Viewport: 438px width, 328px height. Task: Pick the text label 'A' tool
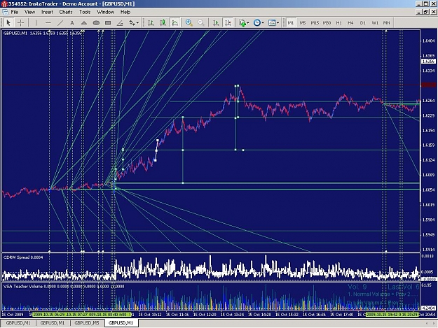[72, 23]
